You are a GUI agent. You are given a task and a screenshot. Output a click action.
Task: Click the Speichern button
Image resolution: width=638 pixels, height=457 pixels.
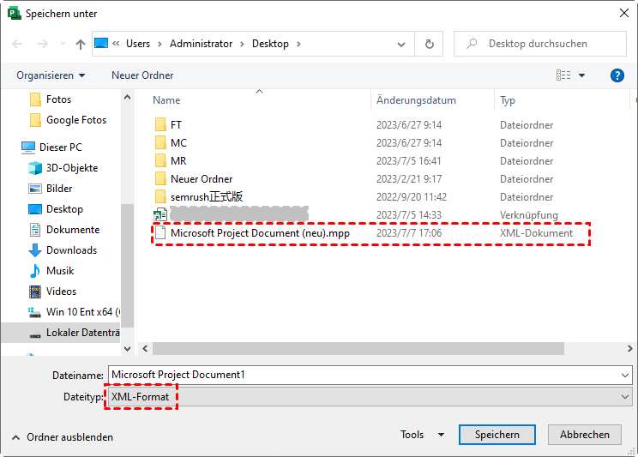pos(497,435)
